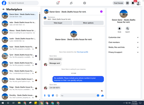Image resolution: width=144 pixels, height=105 pixels.
Task: Mute this chat with the bell icon
Action: click(120, 28)
